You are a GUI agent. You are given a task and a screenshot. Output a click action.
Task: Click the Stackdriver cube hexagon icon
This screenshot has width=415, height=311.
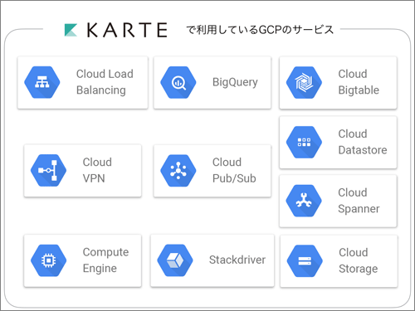point(175,260)
